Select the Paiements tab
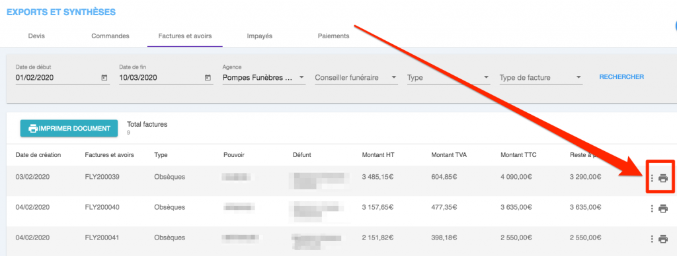 (x=333, y=36)
